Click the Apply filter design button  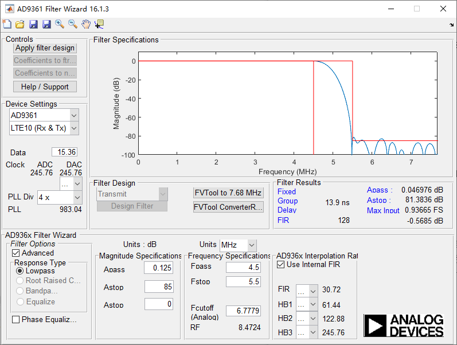click(x=45, y=48)
